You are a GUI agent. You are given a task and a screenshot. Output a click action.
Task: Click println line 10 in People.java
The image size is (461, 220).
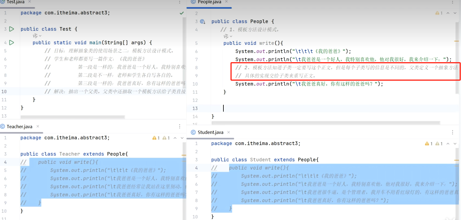(x=309, y=84)
